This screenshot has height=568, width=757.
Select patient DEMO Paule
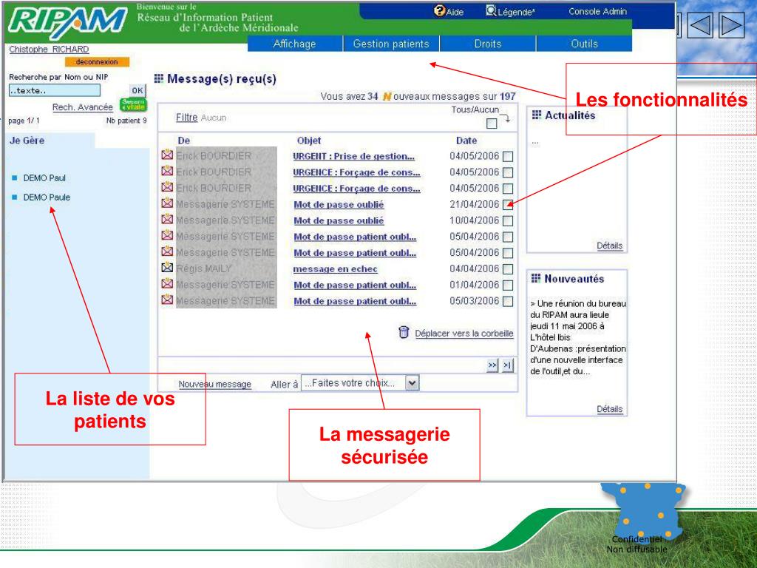(x=47, y=197)
